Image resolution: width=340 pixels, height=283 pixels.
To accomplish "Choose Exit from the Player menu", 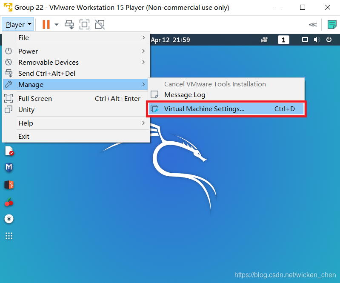I will click(76, 137).
